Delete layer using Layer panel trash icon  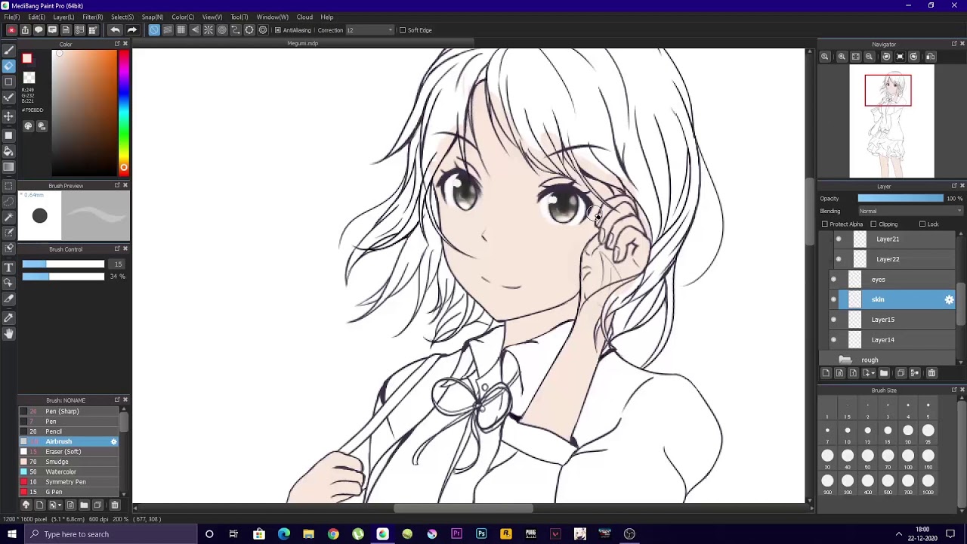pyautogui.click(x=931, y=373)
